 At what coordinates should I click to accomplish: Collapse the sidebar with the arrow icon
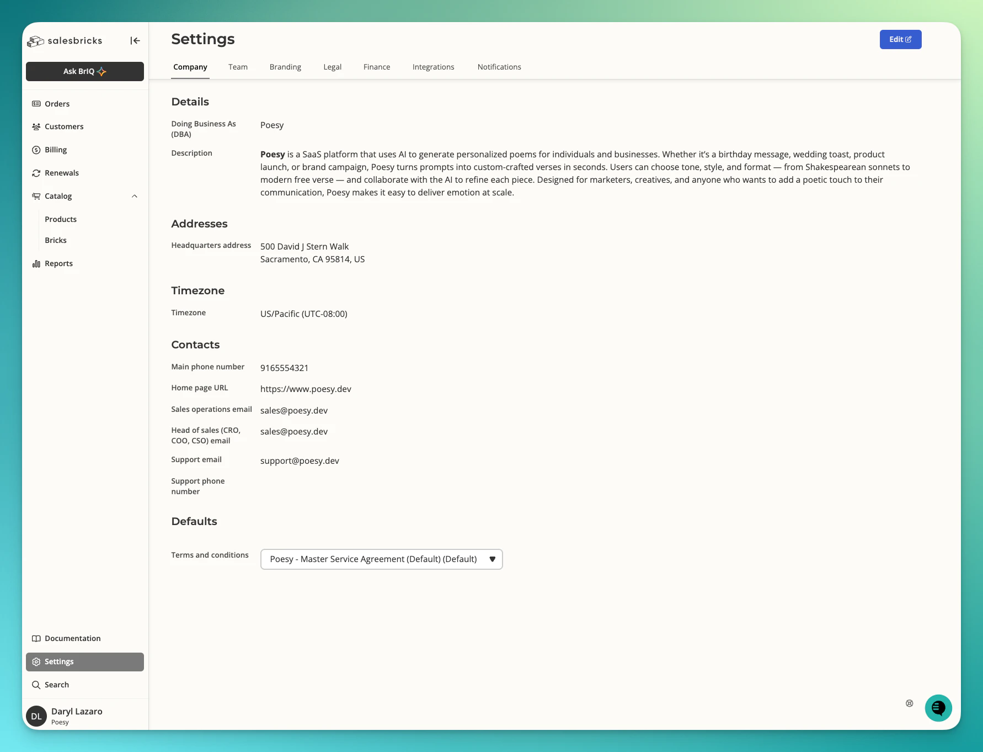(135, 40)
